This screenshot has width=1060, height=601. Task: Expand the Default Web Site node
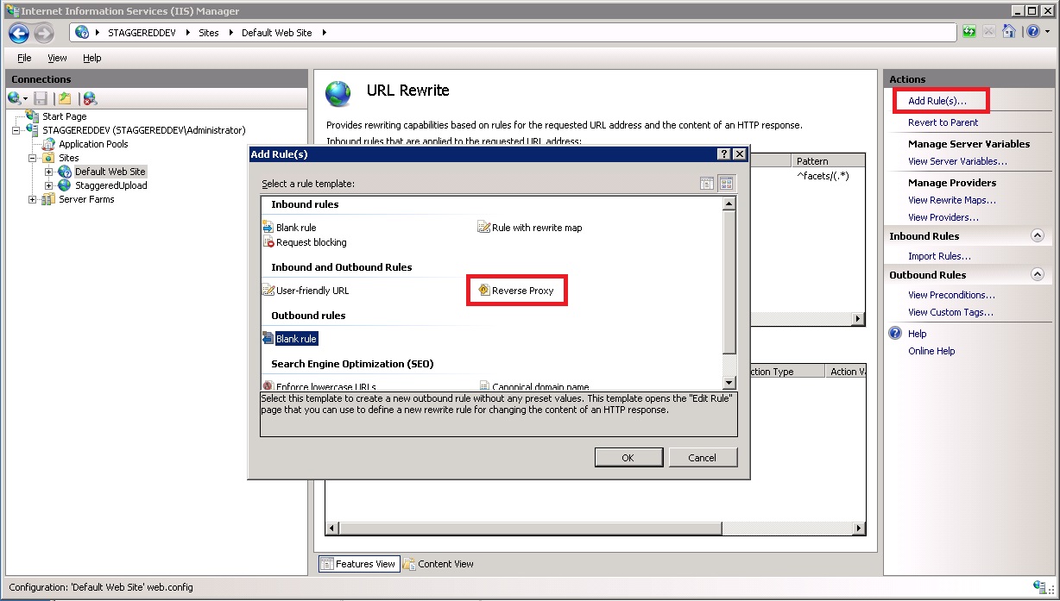click(49, 172)
